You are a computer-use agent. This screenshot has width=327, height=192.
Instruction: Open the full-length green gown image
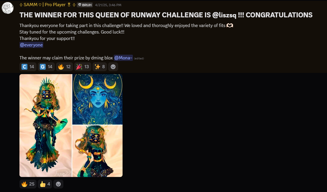46,126
